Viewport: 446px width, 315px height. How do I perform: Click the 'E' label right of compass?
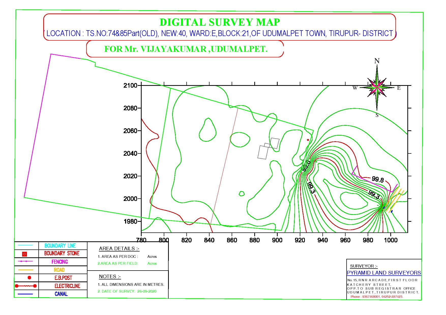(399, 88)
